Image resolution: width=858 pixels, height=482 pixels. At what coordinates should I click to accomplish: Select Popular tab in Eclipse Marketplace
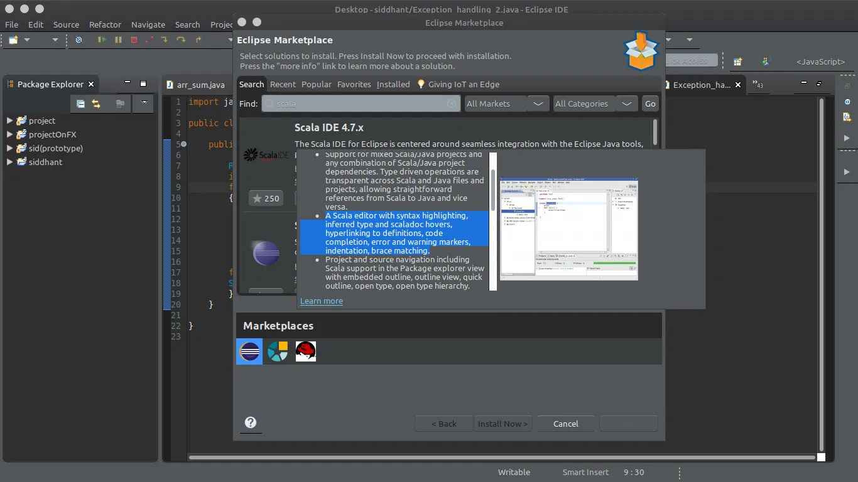[x=317, y=84]
